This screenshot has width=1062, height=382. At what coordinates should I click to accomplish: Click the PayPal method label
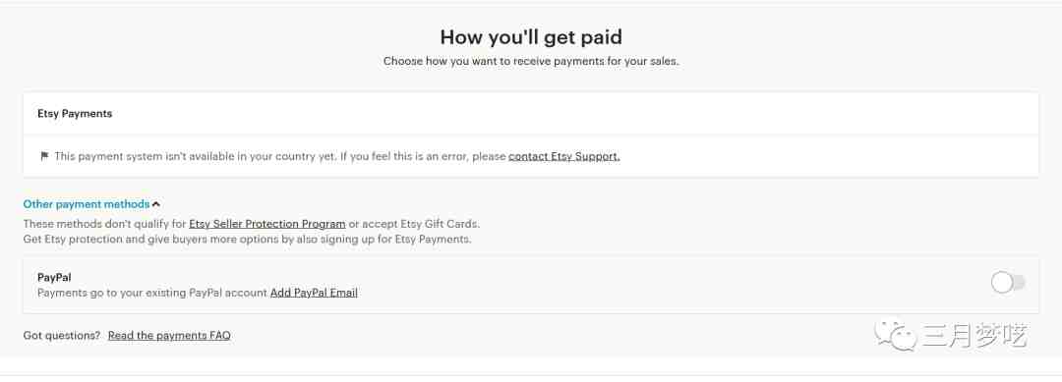54,277
